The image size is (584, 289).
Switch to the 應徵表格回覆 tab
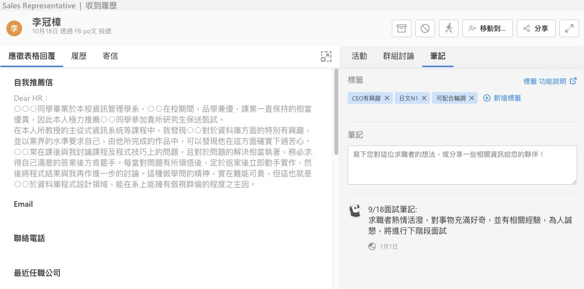point(32,56)
